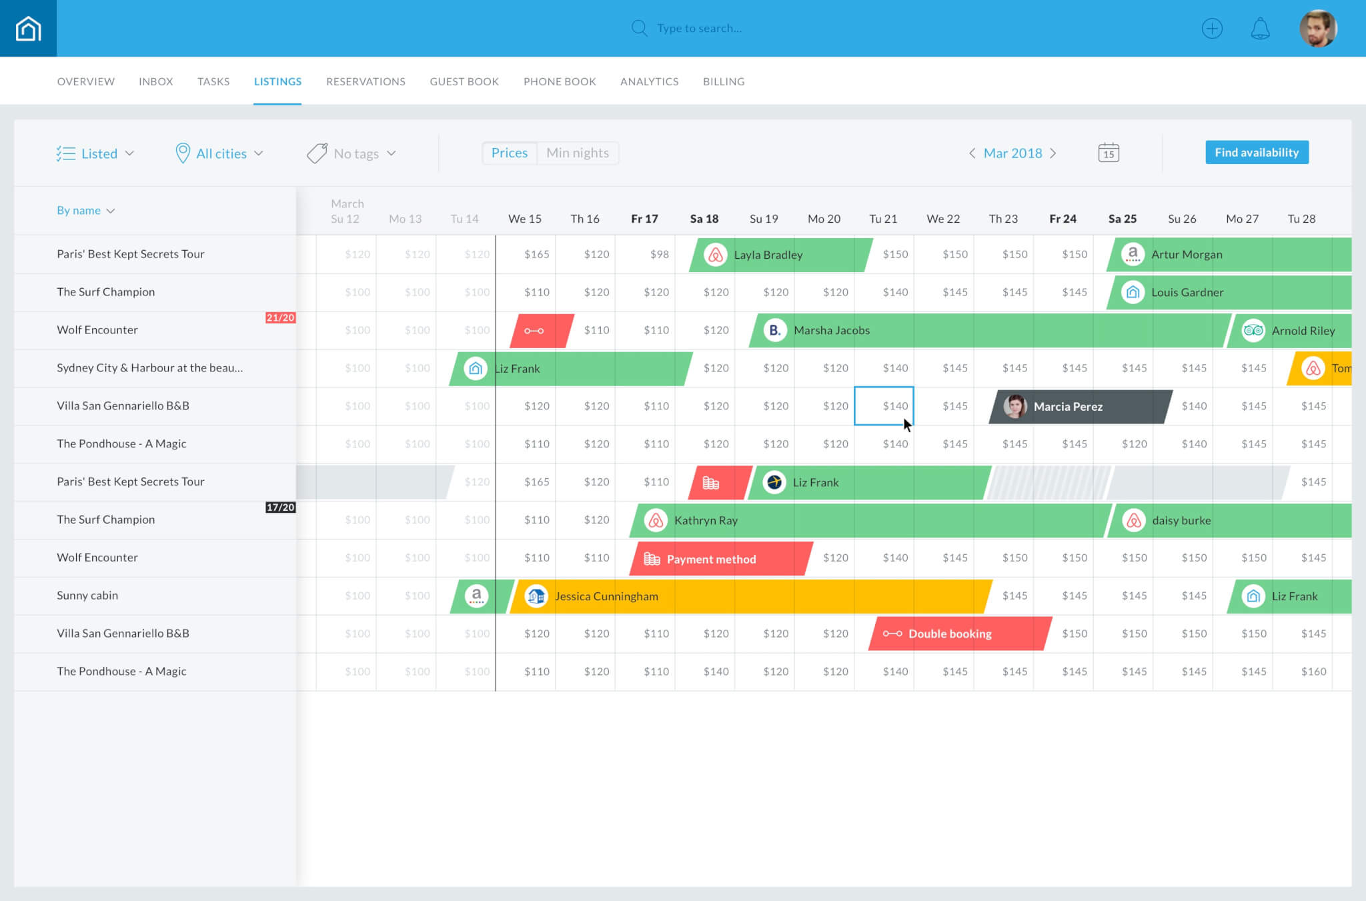Go to next month arrow

pos(1053,153)
